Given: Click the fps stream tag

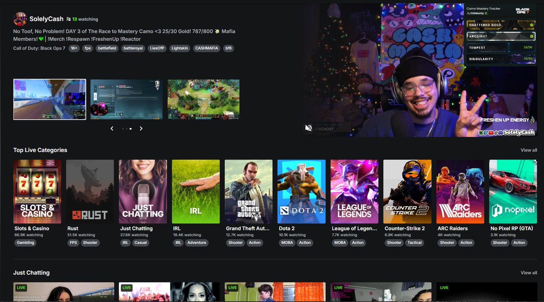Looking at the screenshot, I should (x=88, y=48).
